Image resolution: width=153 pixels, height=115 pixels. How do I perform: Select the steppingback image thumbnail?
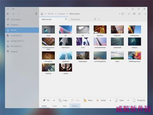(x=83, y=55)
